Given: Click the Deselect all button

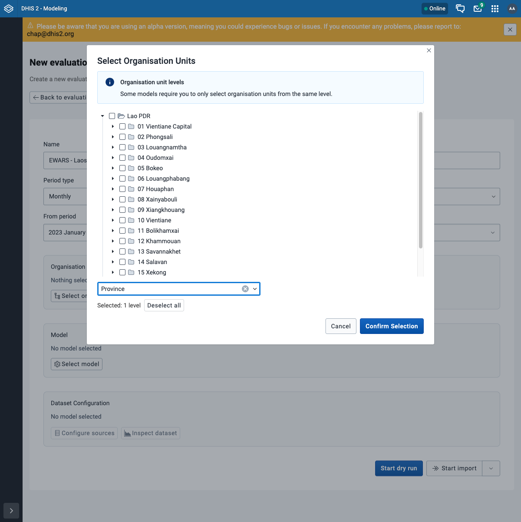Looking at the screenshot, I should tap(164, 305).
